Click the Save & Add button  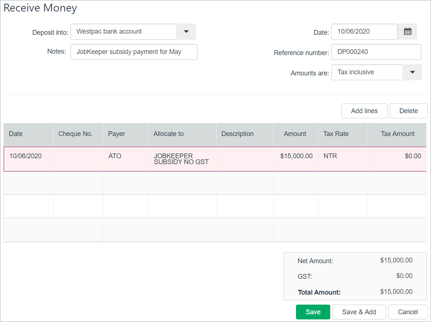tap(359, 312)
